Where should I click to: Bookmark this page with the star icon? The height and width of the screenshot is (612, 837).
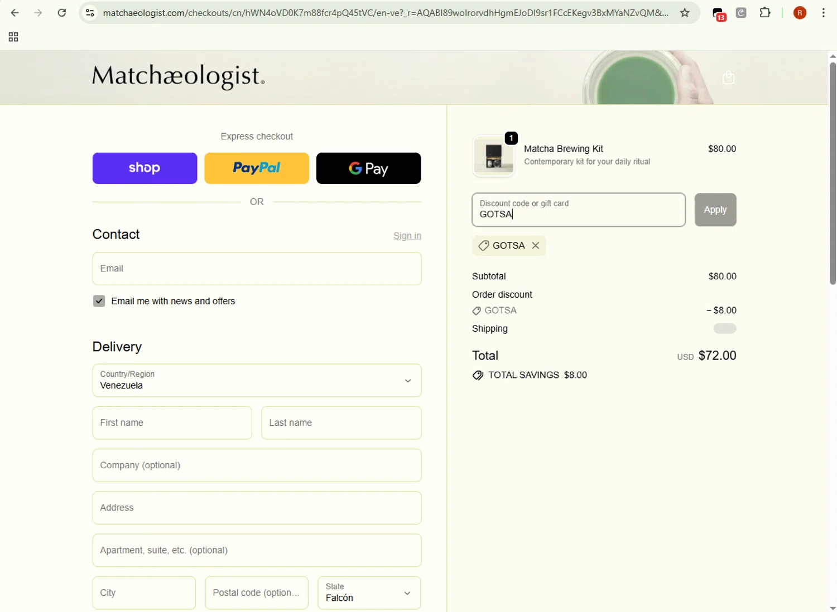click(x=685, y=13)
